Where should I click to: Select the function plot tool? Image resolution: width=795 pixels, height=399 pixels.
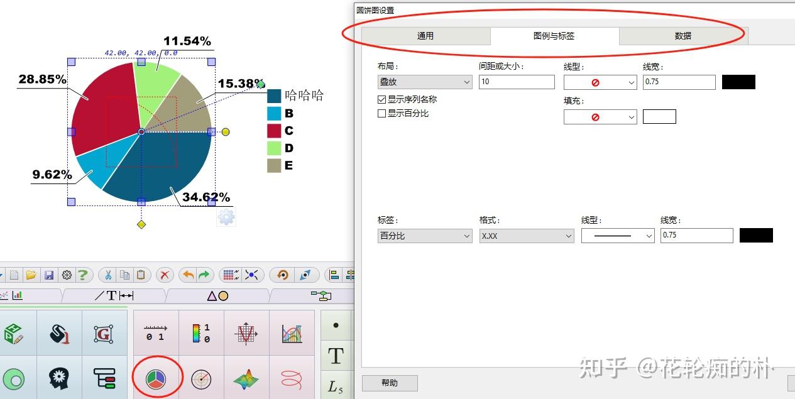point(246,332)
